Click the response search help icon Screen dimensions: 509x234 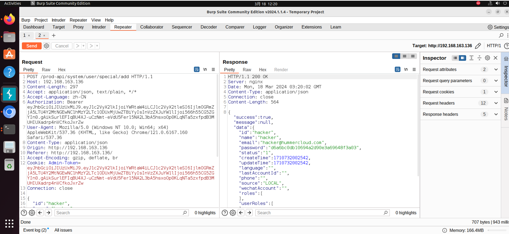point(225,213)
